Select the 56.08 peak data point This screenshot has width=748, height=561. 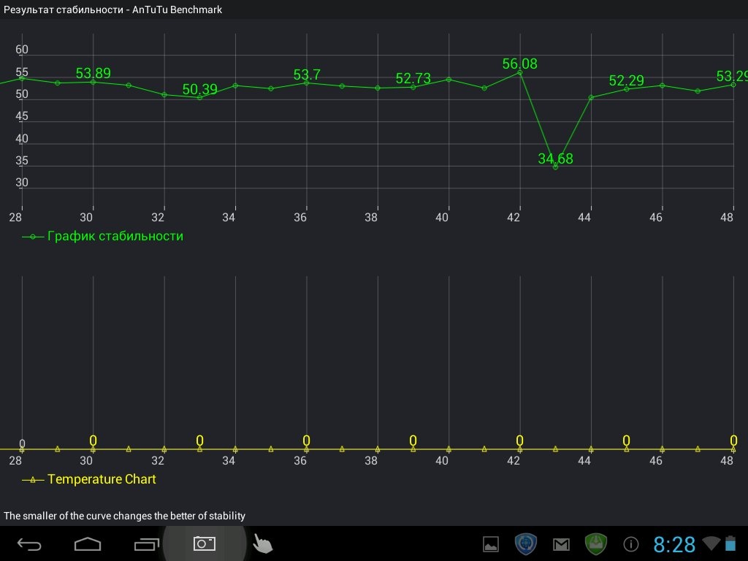[519, 72]
